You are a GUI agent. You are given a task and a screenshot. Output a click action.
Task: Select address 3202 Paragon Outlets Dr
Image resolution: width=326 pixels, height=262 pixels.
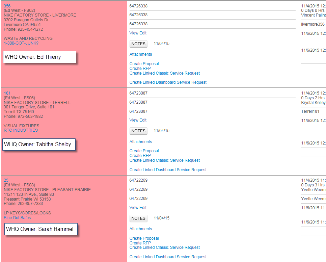pos(26,20)
